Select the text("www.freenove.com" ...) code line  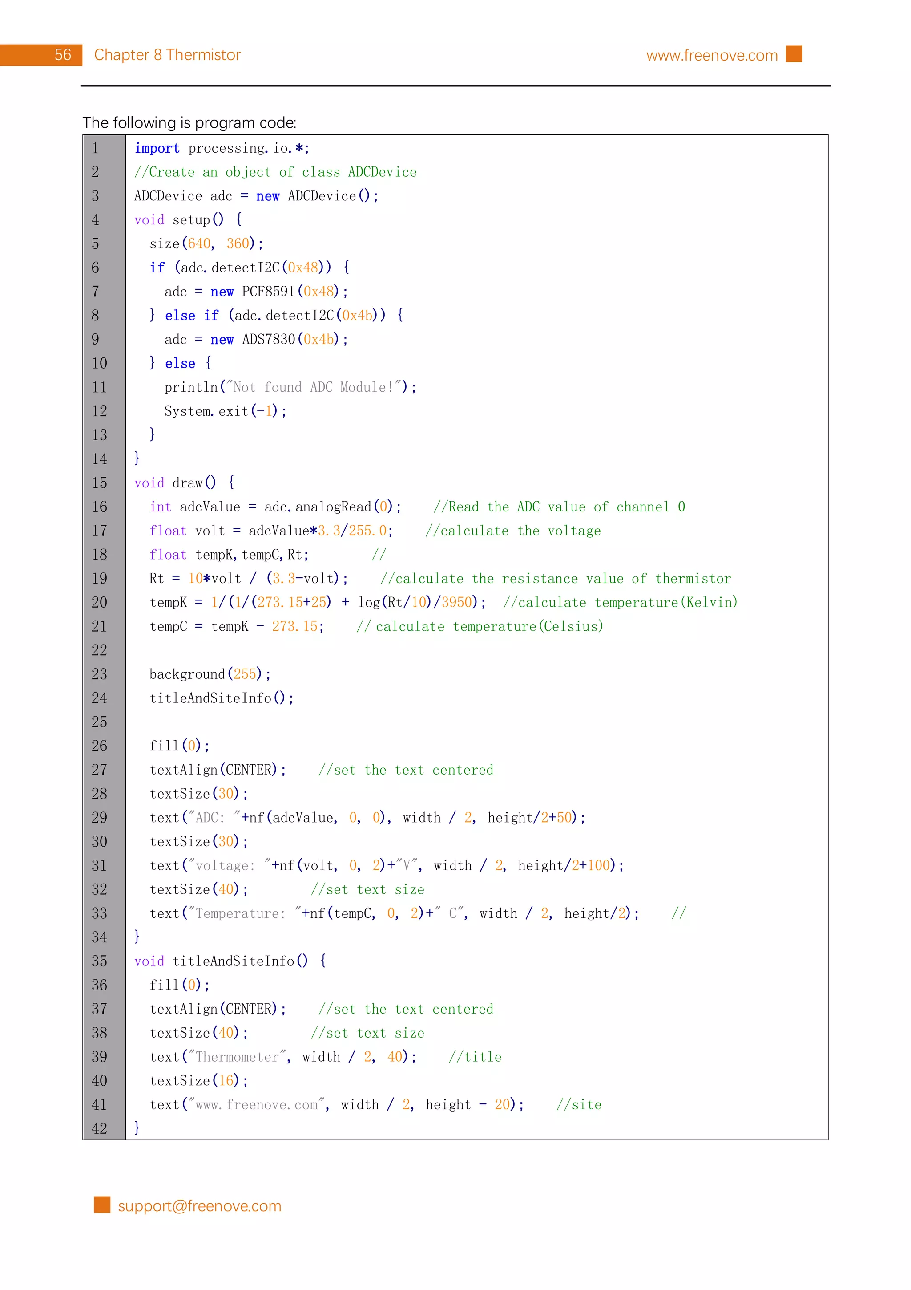337,1104
